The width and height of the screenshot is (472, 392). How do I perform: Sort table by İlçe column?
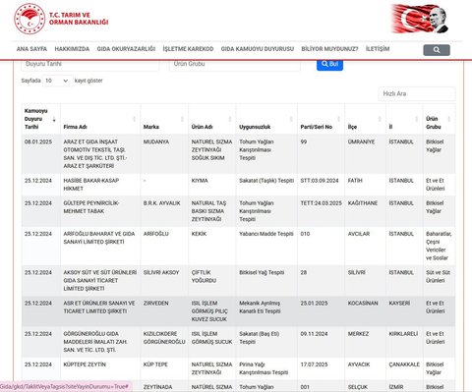[x=380, y=119]
